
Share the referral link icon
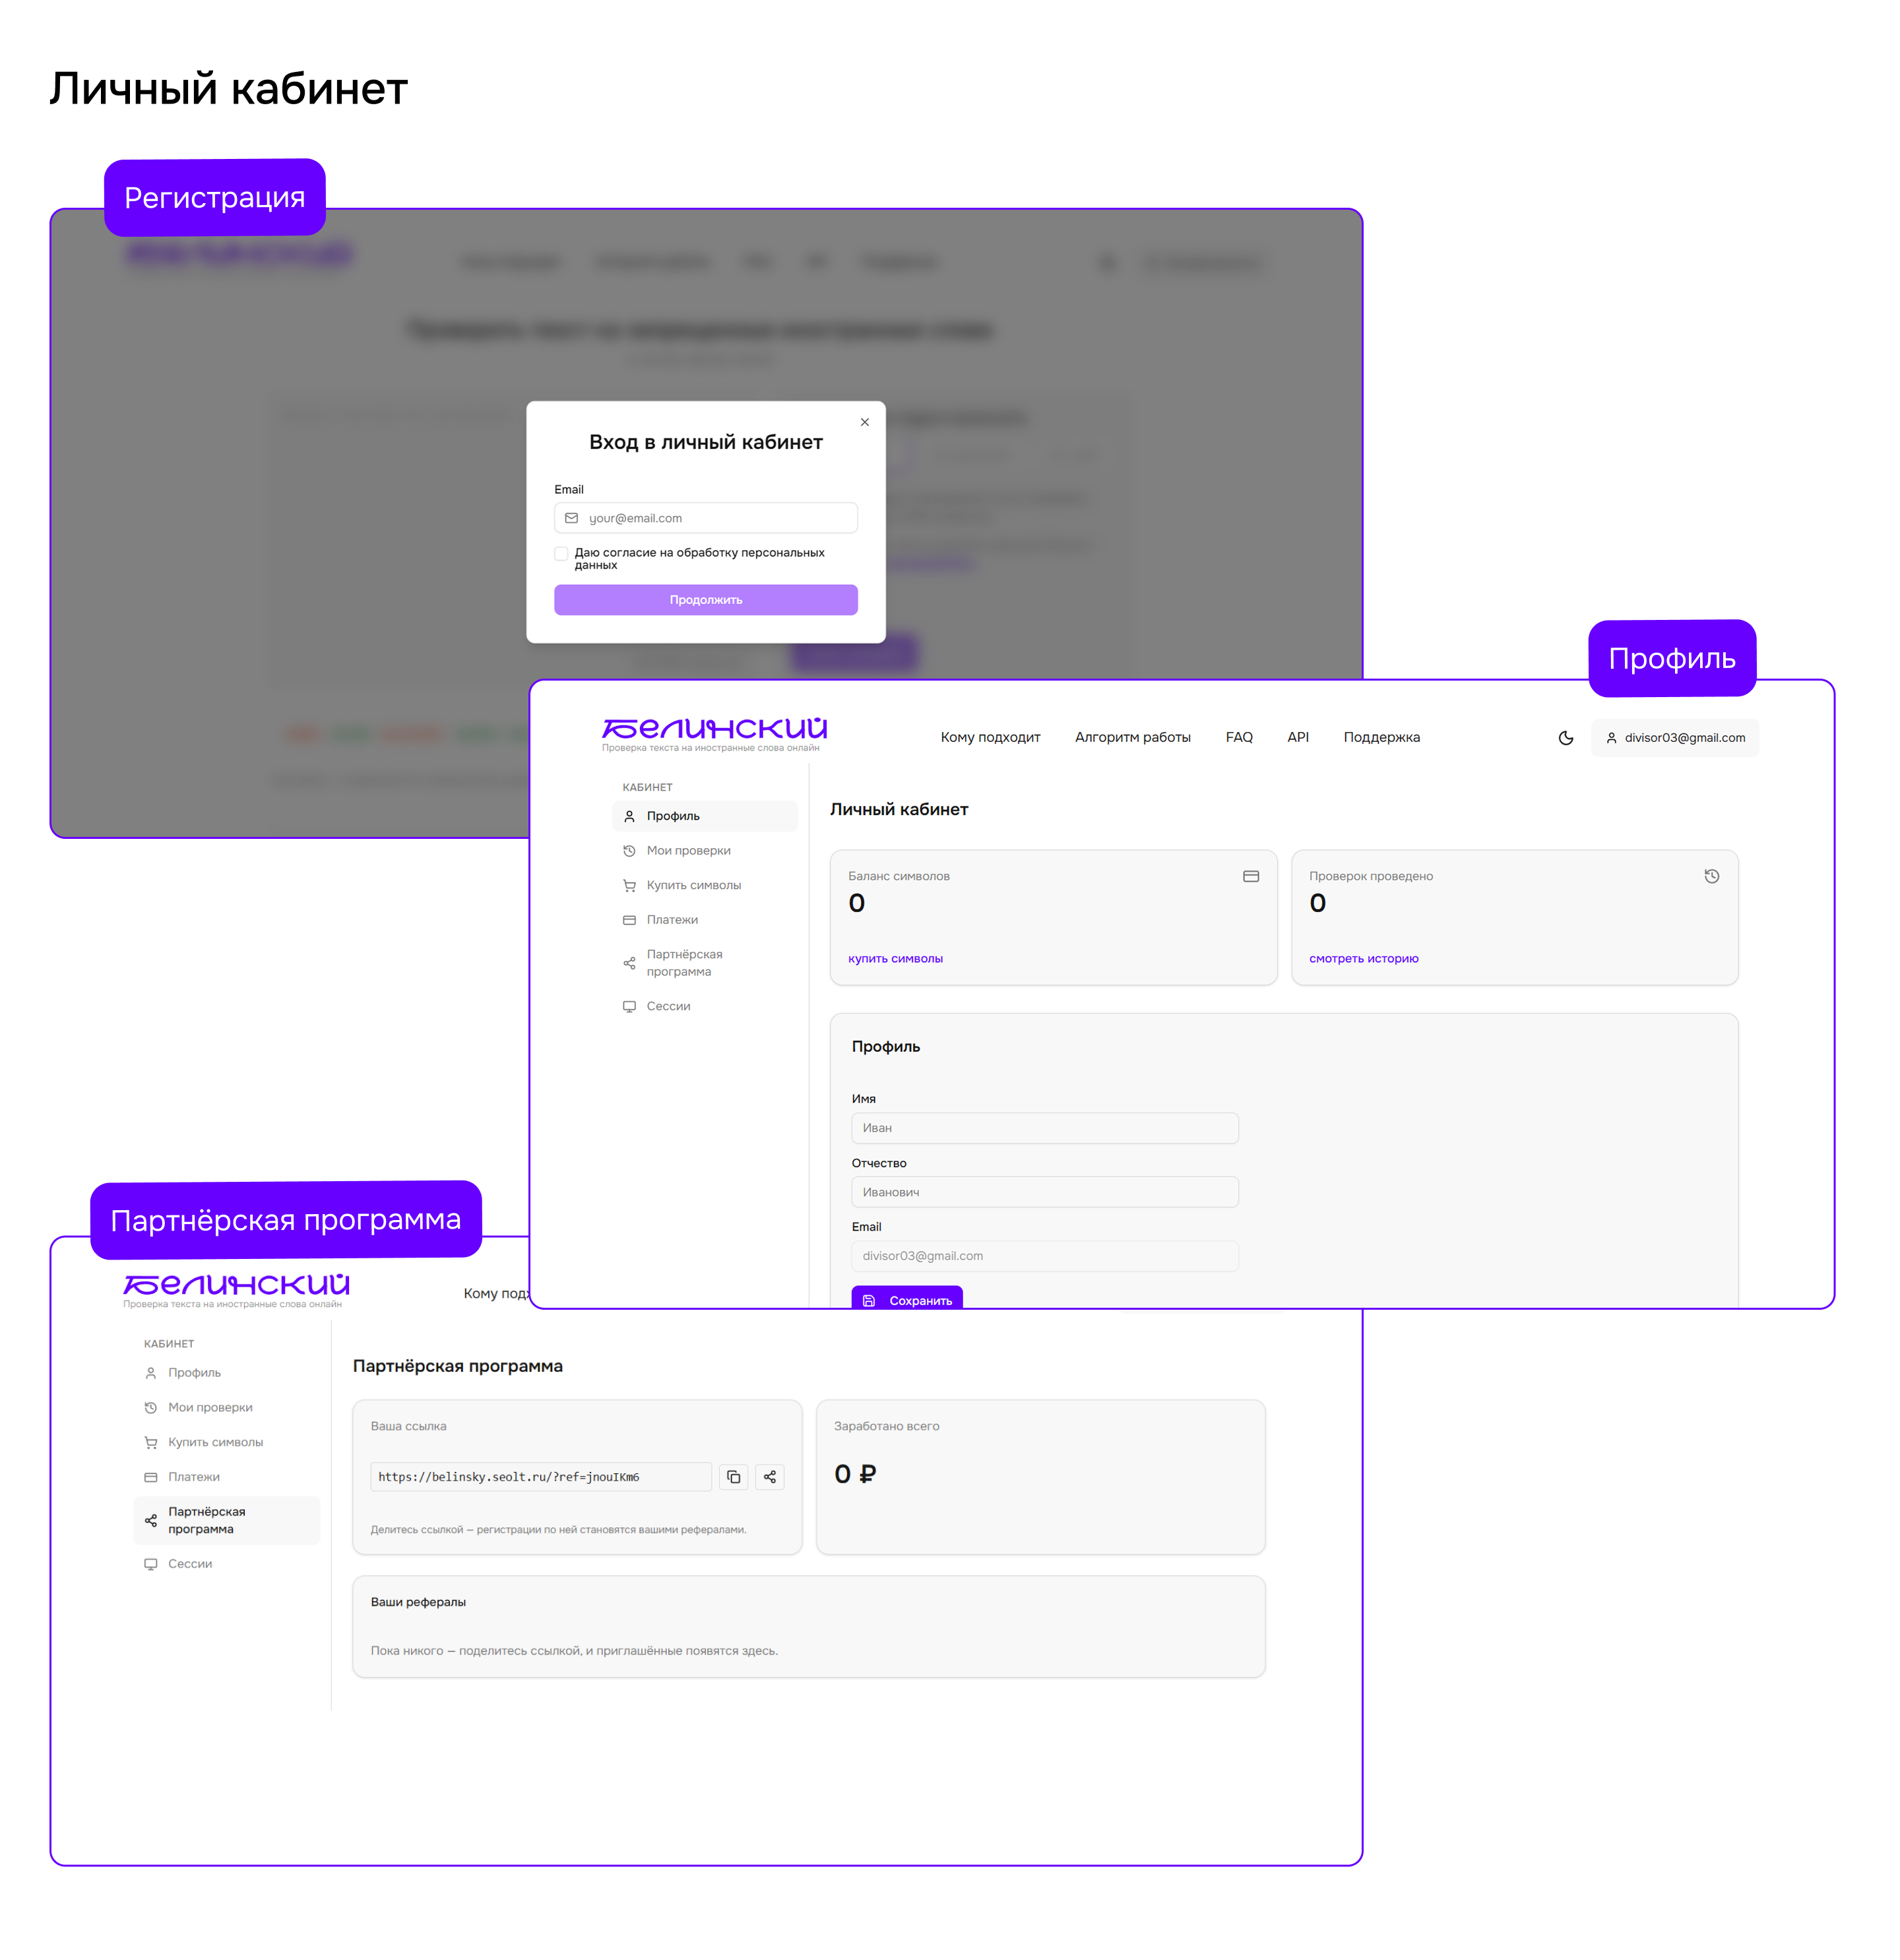point(769,1477)
